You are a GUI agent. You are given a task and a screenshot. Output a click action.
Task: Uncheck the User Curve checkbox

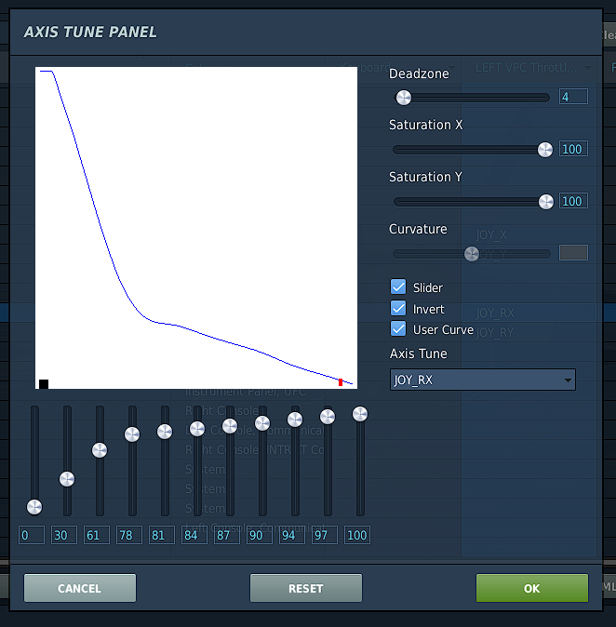[398, 328]
